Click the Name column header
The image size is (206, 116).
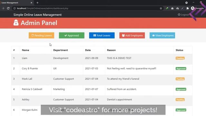(x=25, y=50)
